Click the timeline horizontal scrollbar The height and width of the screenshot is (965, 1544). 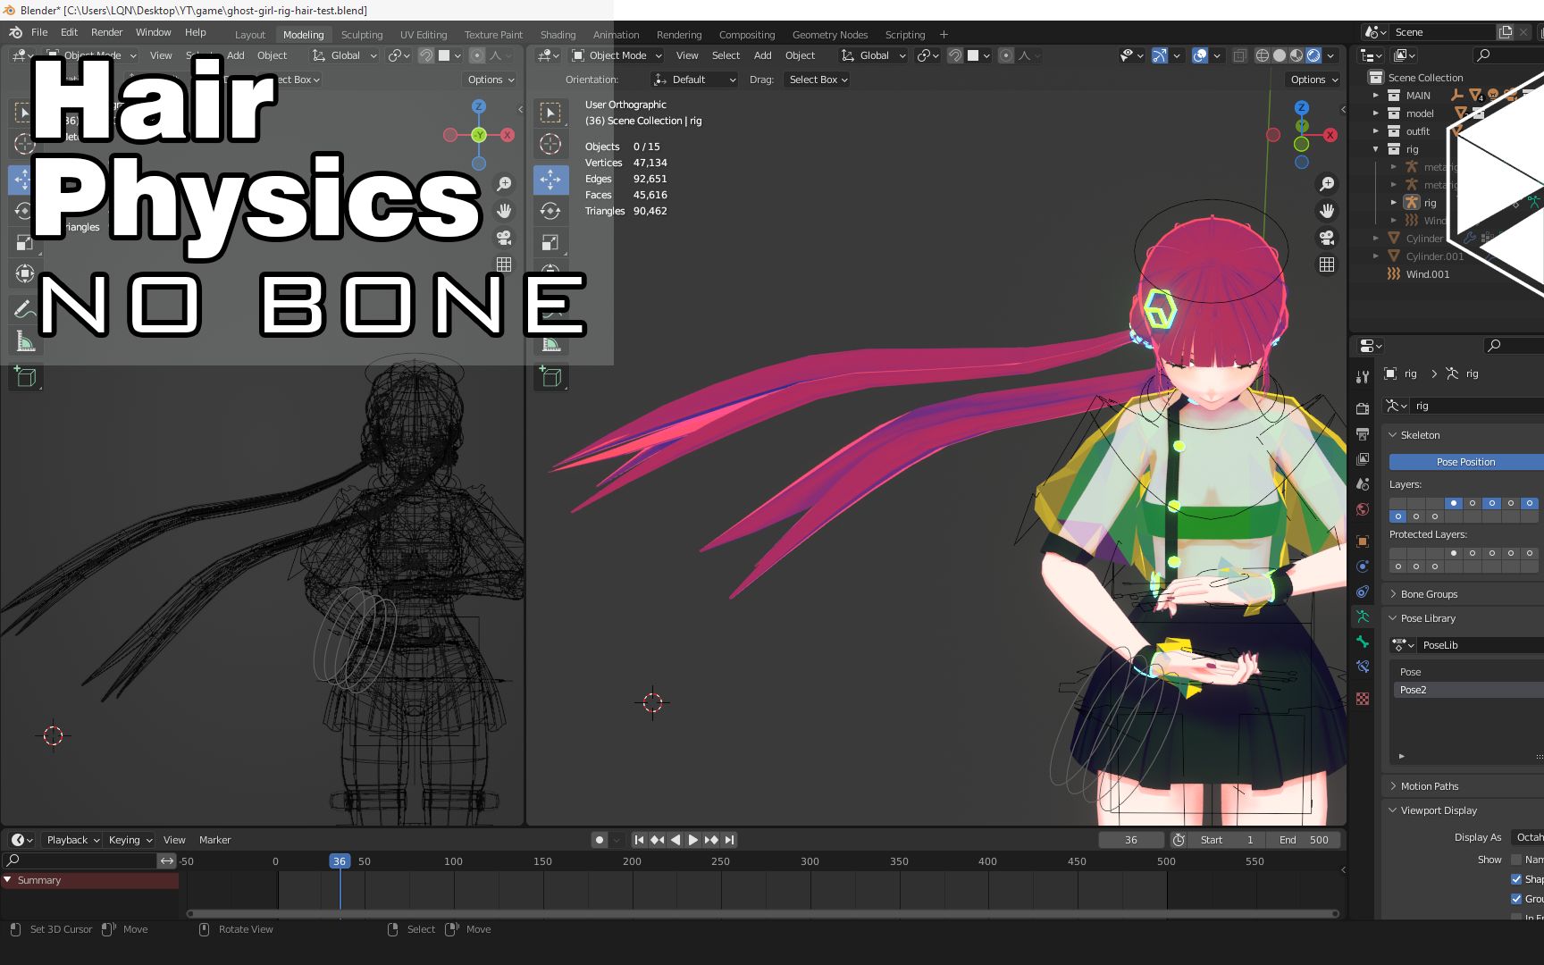click(x=764, y=913)
